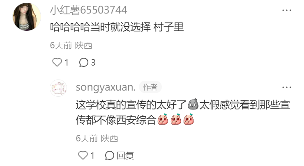This screenshot has width=304, height=166.
Task: Click the first pink shy emoji
Action: coord(163,119)
